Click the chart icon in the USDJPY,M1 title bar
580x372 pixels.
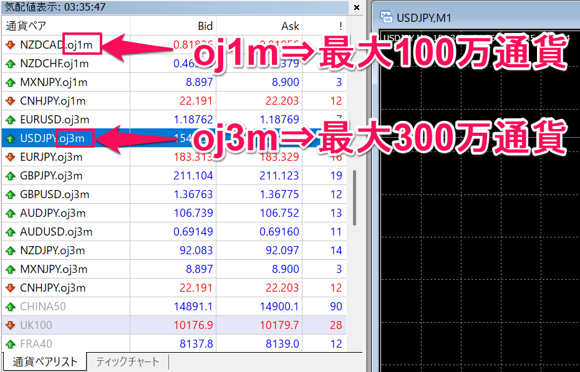coord(387,17)
